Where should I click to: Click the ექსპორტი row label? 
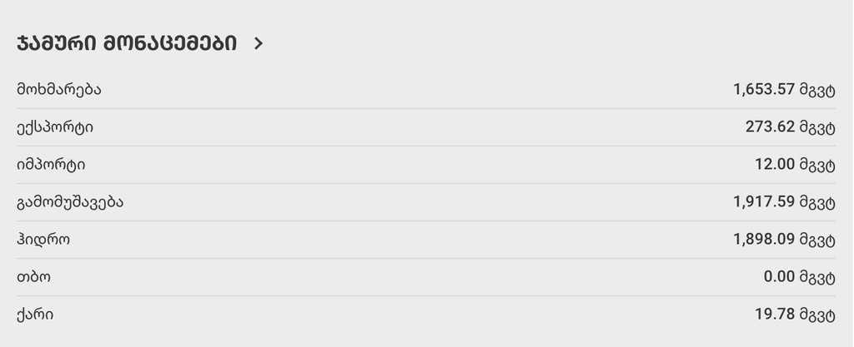[55, 127]
